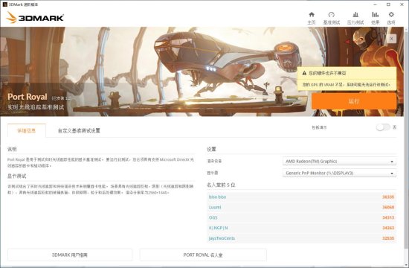Click the VRAM insufficient warning message
Screen dimensions: 409x268
(346, 85)
